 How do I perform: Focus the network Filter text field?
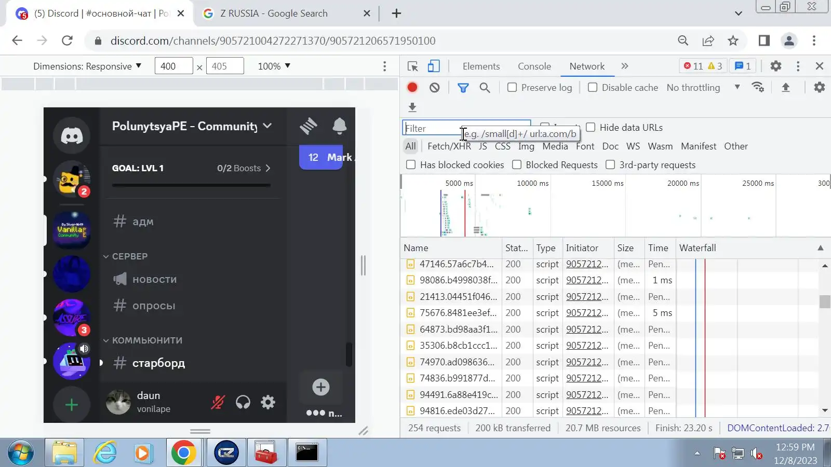[x=466, y=128]
